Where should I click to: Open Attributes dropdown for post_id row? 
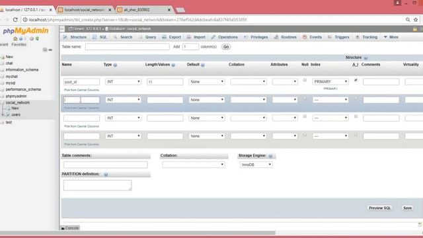point(285,82)
